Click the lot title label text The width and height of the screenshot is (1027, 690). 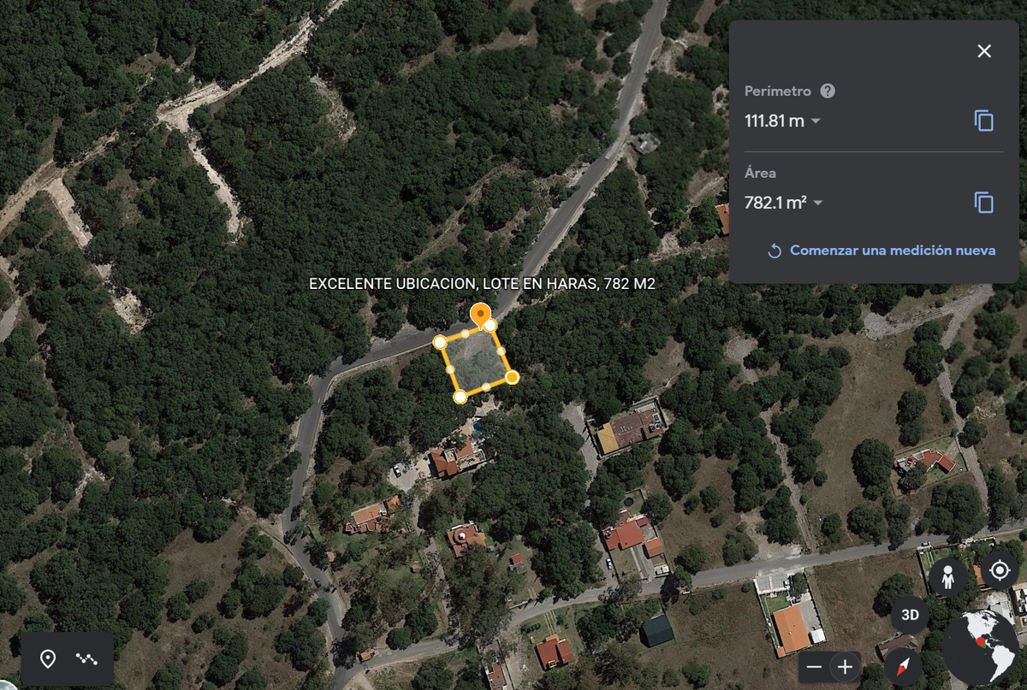click(x=482, y=284)
